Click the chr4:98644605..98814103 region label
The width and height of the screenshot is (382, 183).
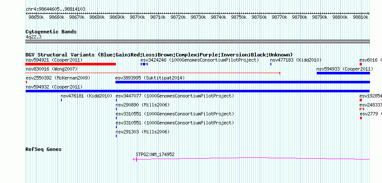(55, 9)
